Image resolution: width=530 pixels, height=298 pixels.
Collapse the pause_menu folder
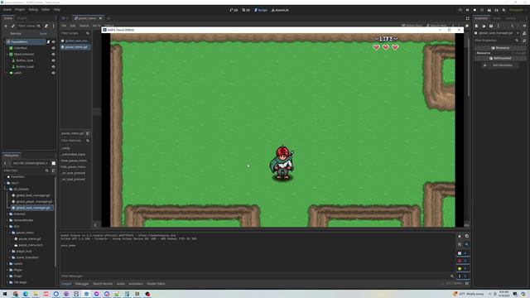(x=10, y=233)
